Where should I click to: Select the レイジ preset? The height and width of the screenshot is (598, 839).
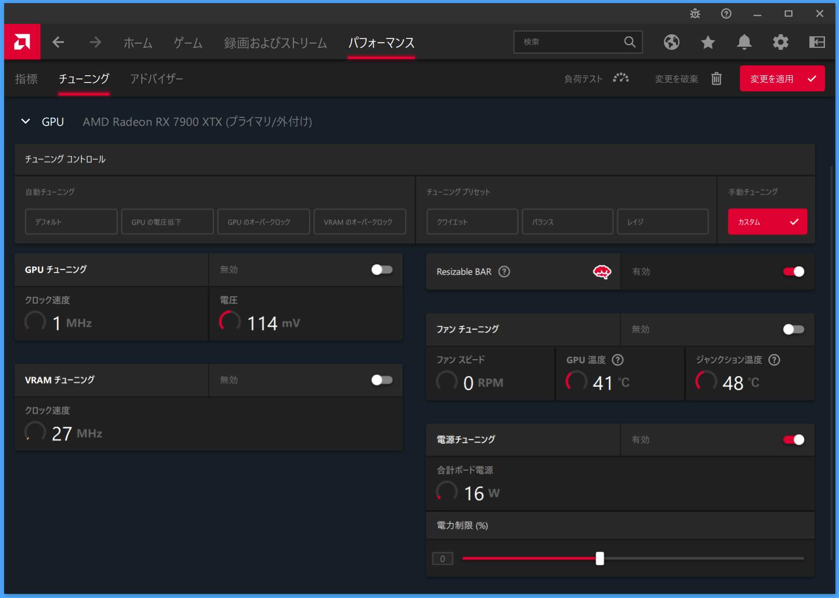[663, 222]
